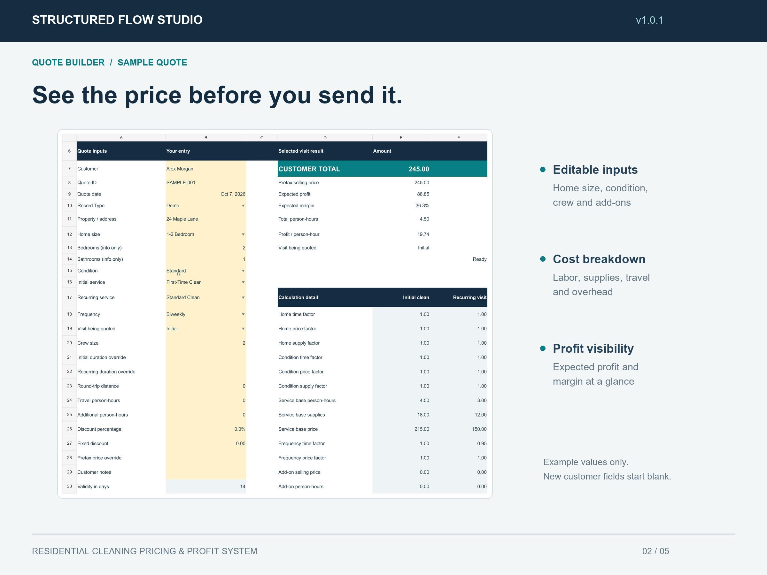Viewport: 767px width, 575px height.
Task: Select the customer total amount '245.00' in teal row
Action: tap(419, 169)
